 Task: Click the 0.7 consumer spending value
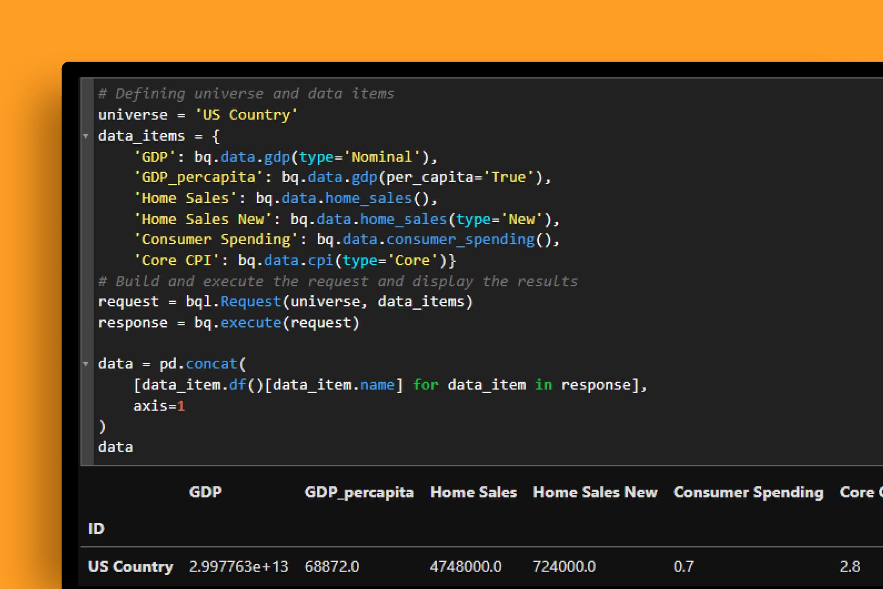click(x=683, y=566)
